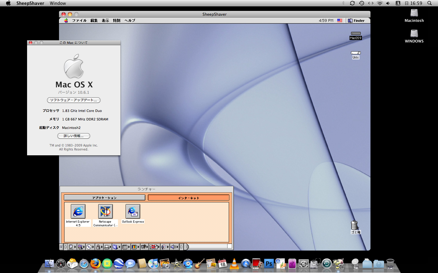This screenshot has height=273, width=438.
Task: Open the ファイル menu
Action: 79,21
